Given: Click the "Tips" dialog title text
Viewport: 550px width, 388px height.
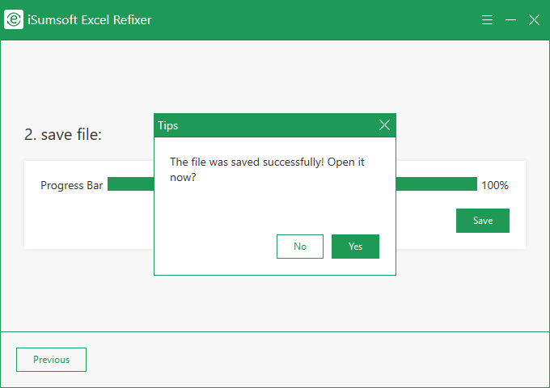Looking at the screenshot, I should coord(168,125).
